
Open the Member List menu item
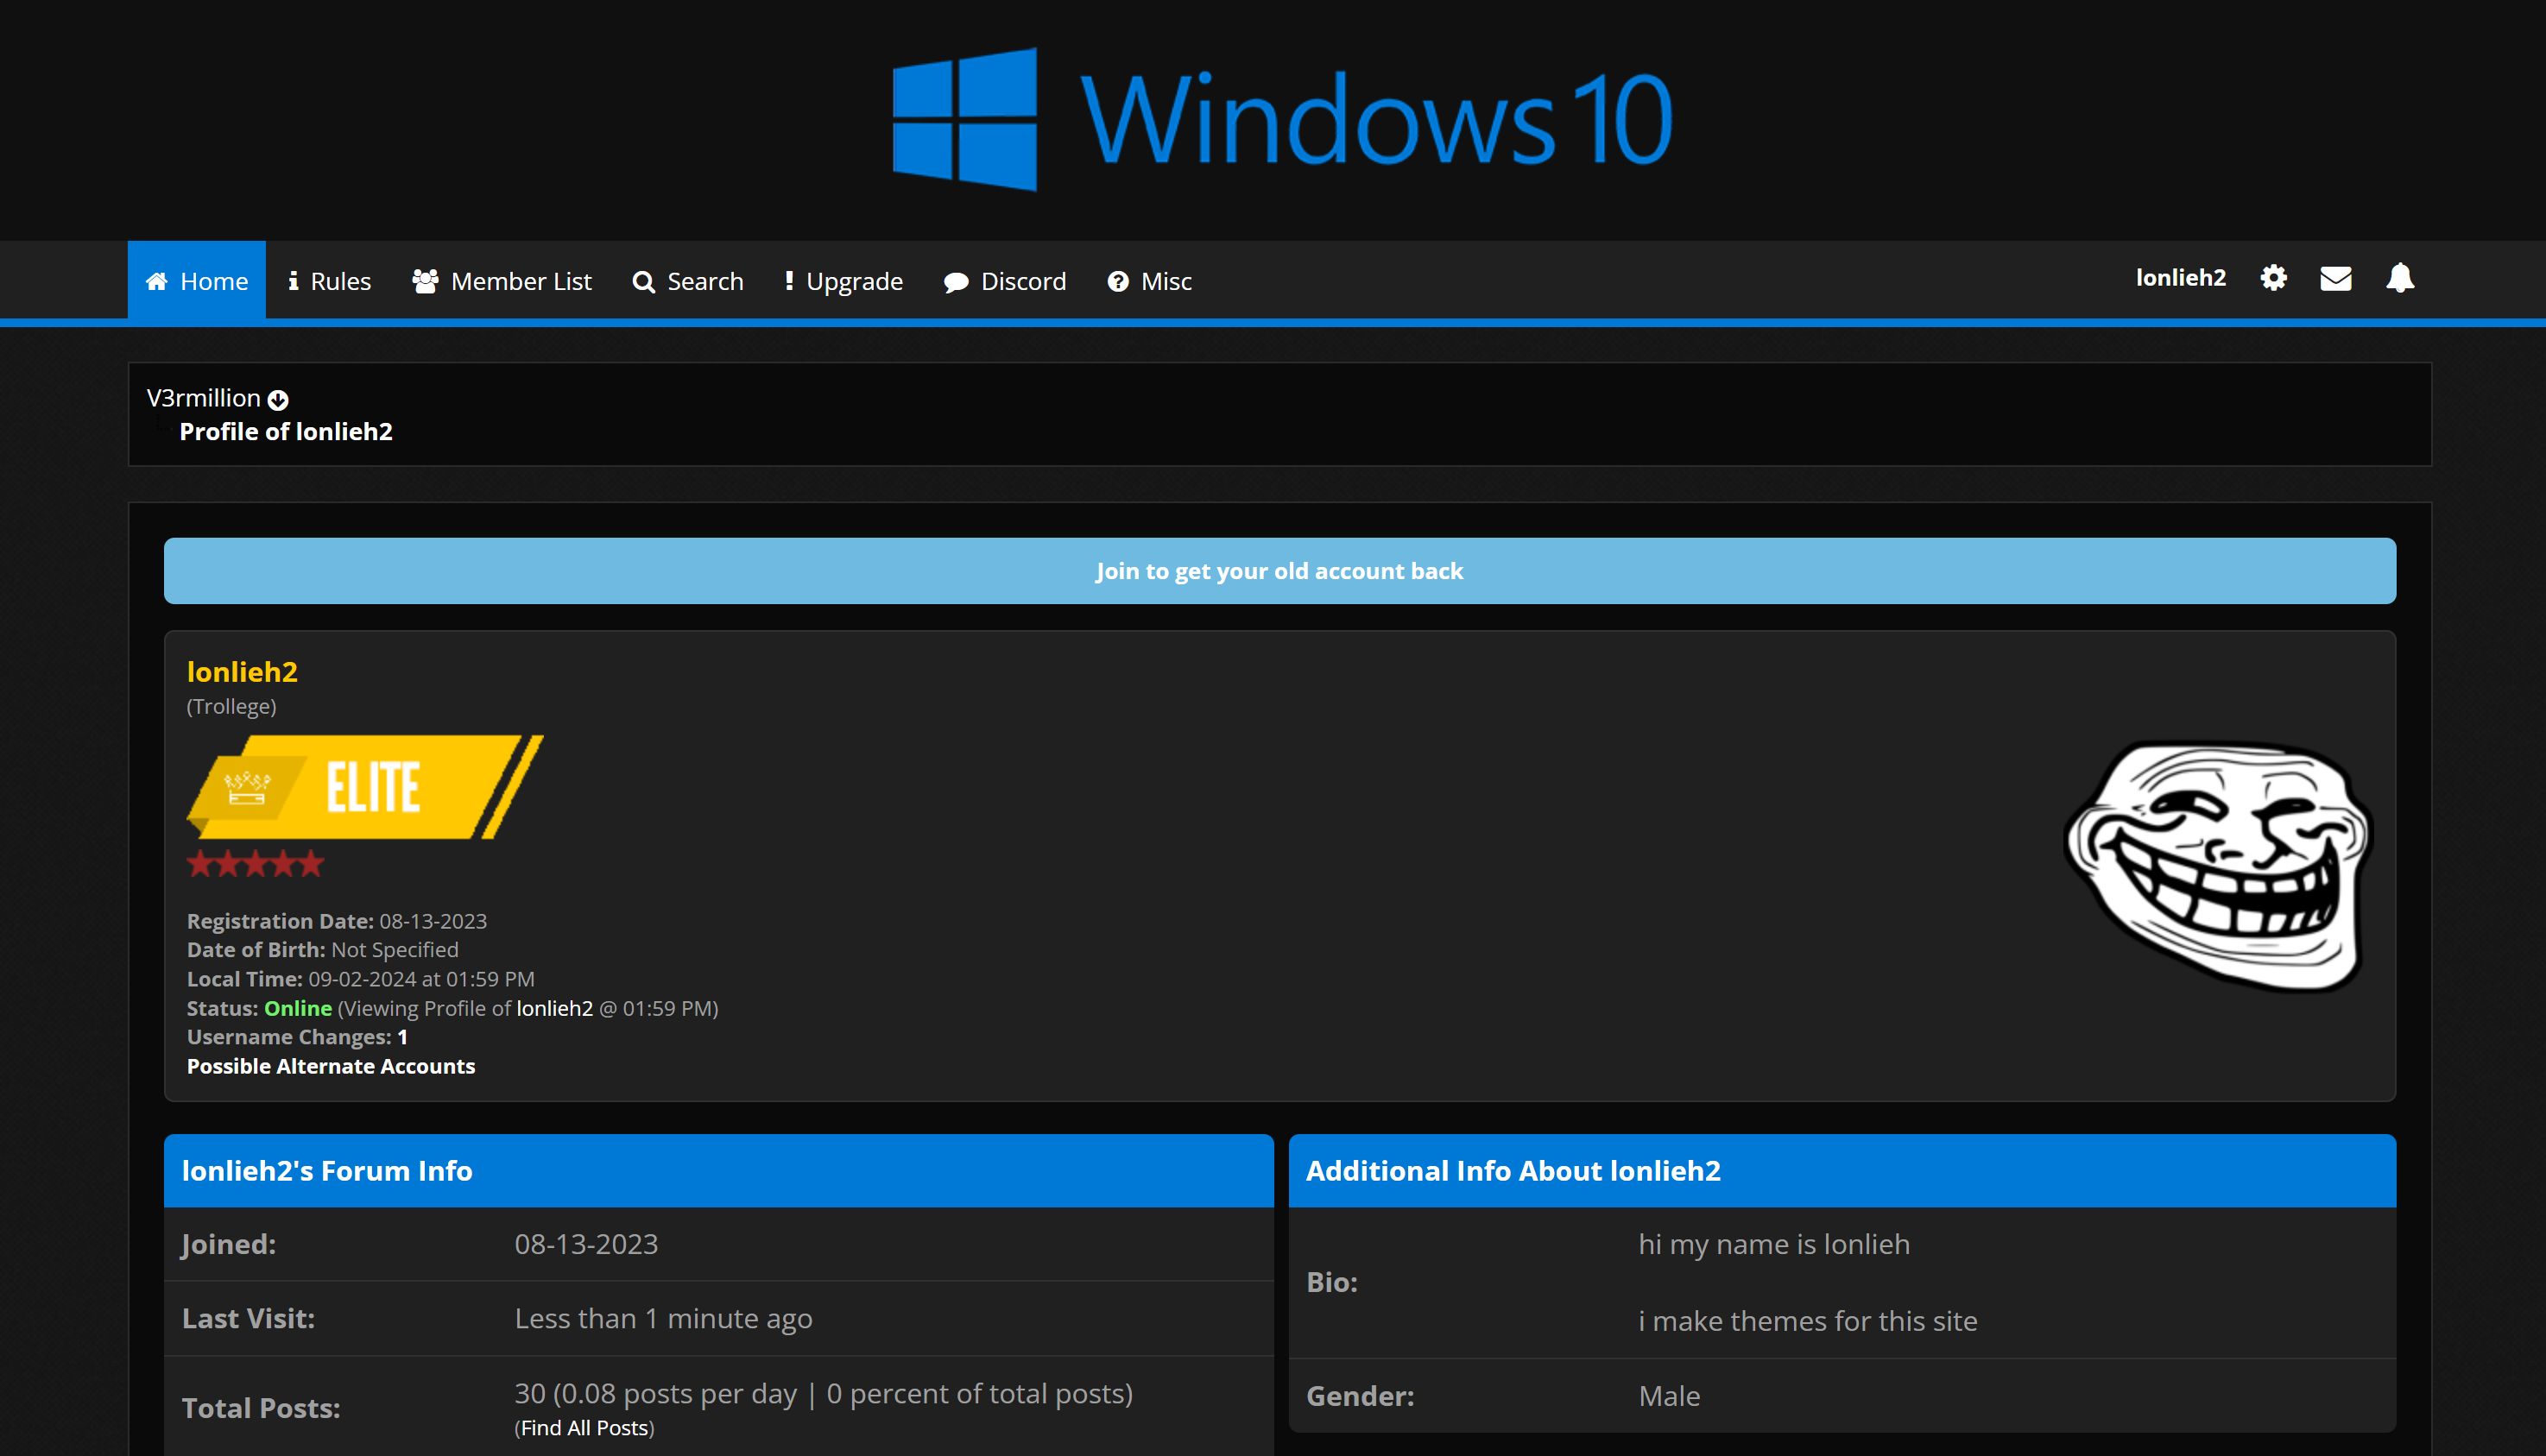(502, 281)
